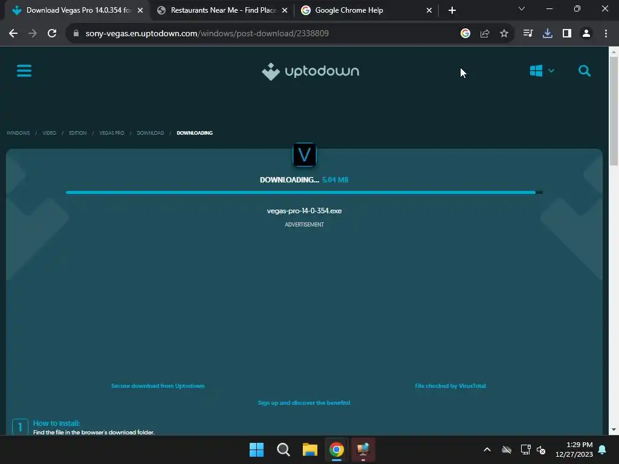Open a new browser tab
This screenshot has height=464, width=619.
[x=452, y=10]
